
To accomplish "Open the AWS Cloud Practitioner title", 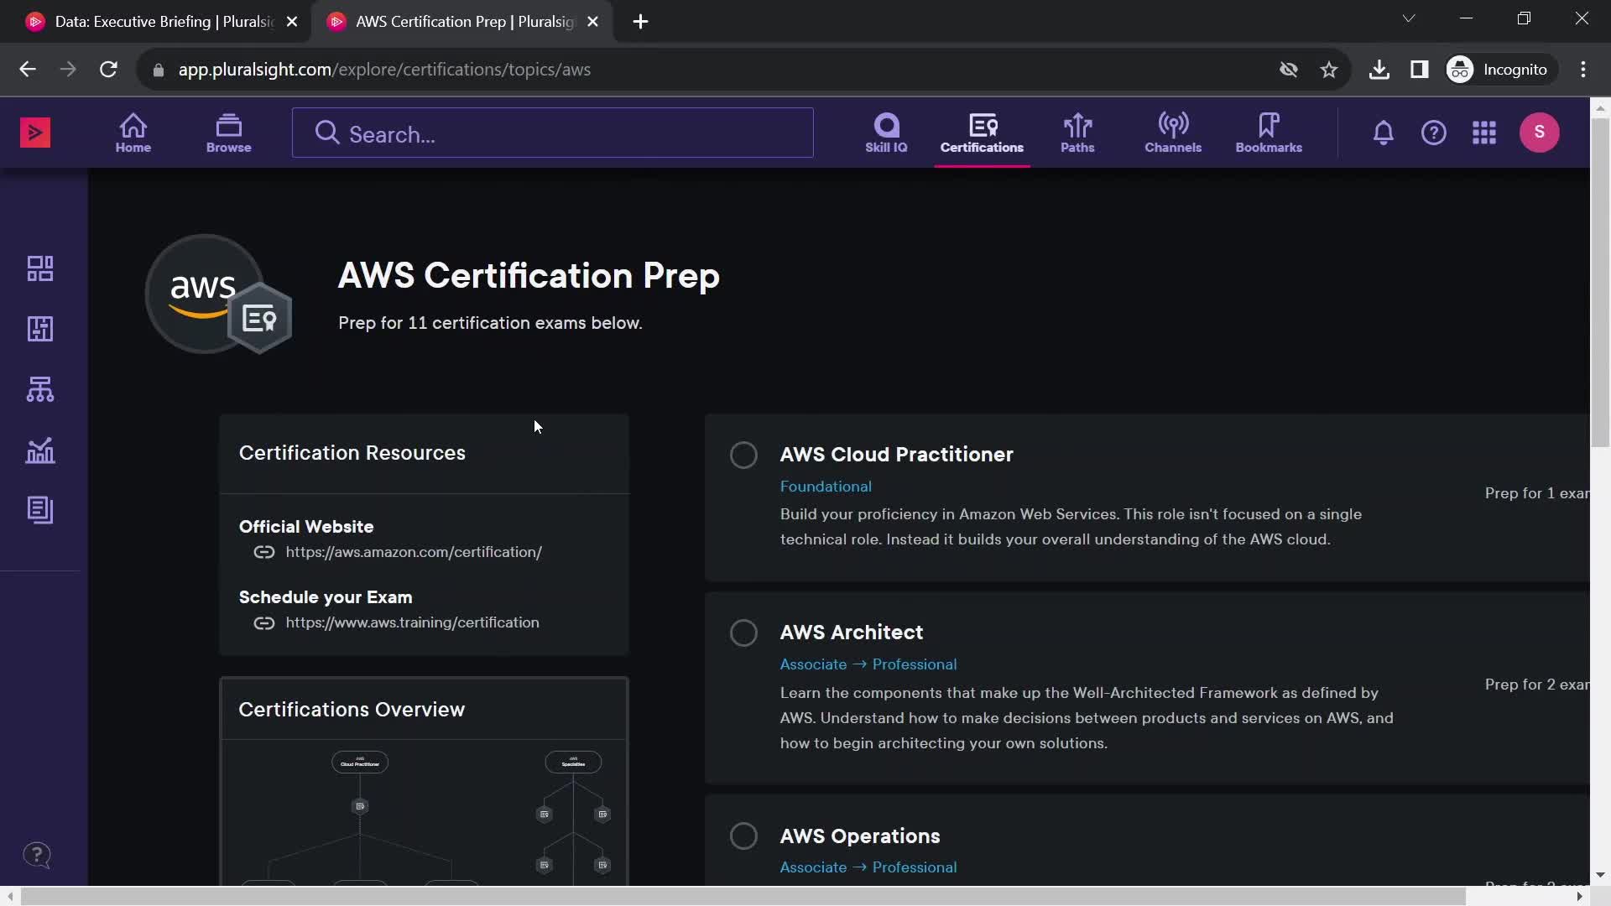I will [896, 455].
